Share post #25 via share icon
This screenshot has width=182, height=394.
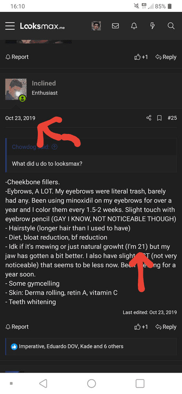[149, 118]
